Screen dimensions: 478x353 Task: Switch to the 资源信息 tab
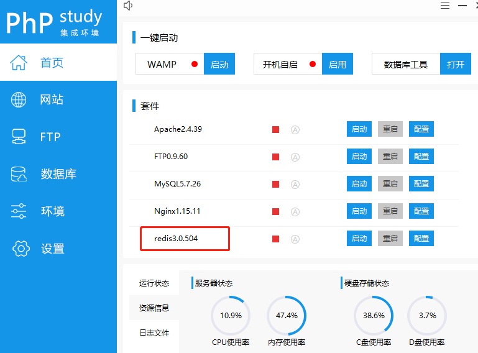click(x=154, y=308)
